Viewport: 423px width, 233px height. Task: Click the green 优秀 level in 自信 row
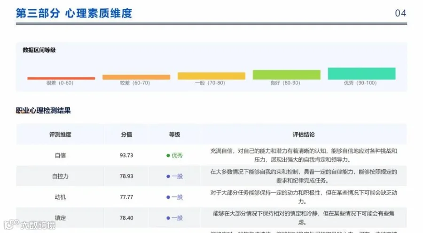(177, 155)
